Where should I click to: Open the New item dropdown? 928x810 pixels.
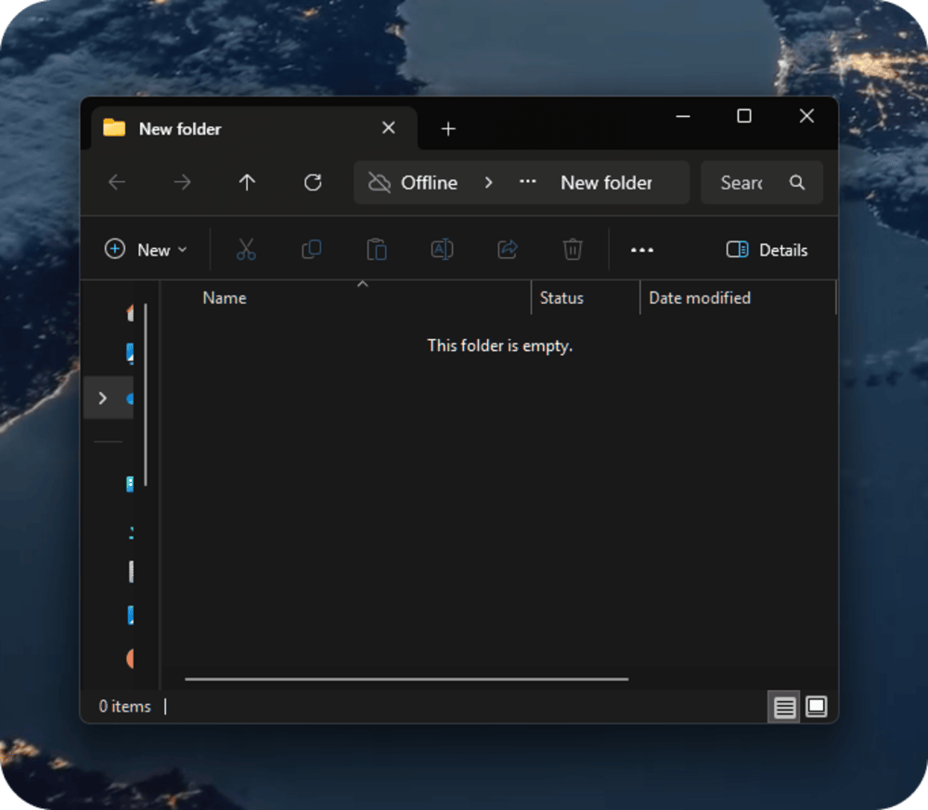point(146,250)
